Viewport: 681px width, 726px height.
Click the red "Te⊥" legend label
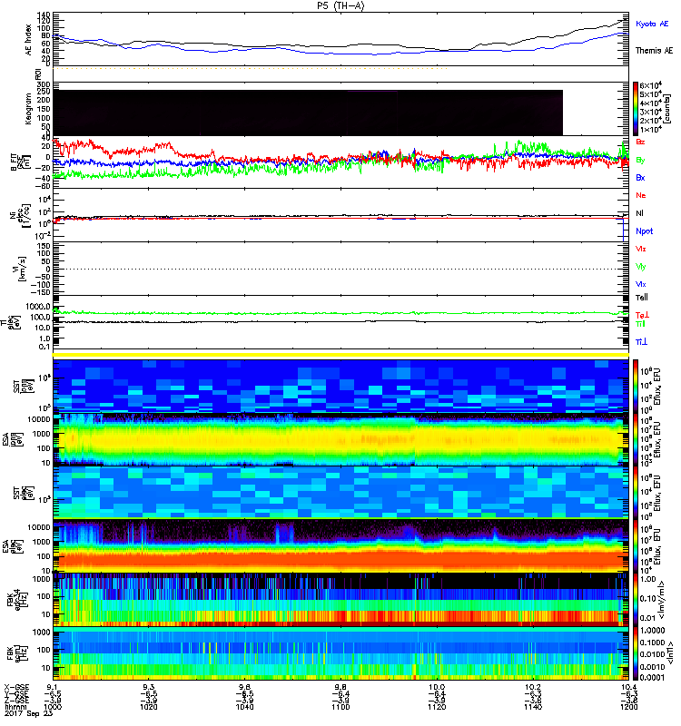coord(642,315)
